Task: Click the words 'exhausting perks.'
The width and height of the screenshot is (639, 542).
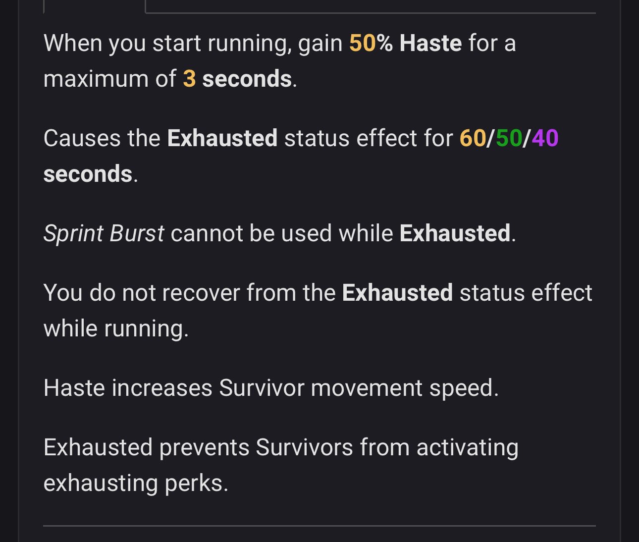Action: click(x=136, y=483)
